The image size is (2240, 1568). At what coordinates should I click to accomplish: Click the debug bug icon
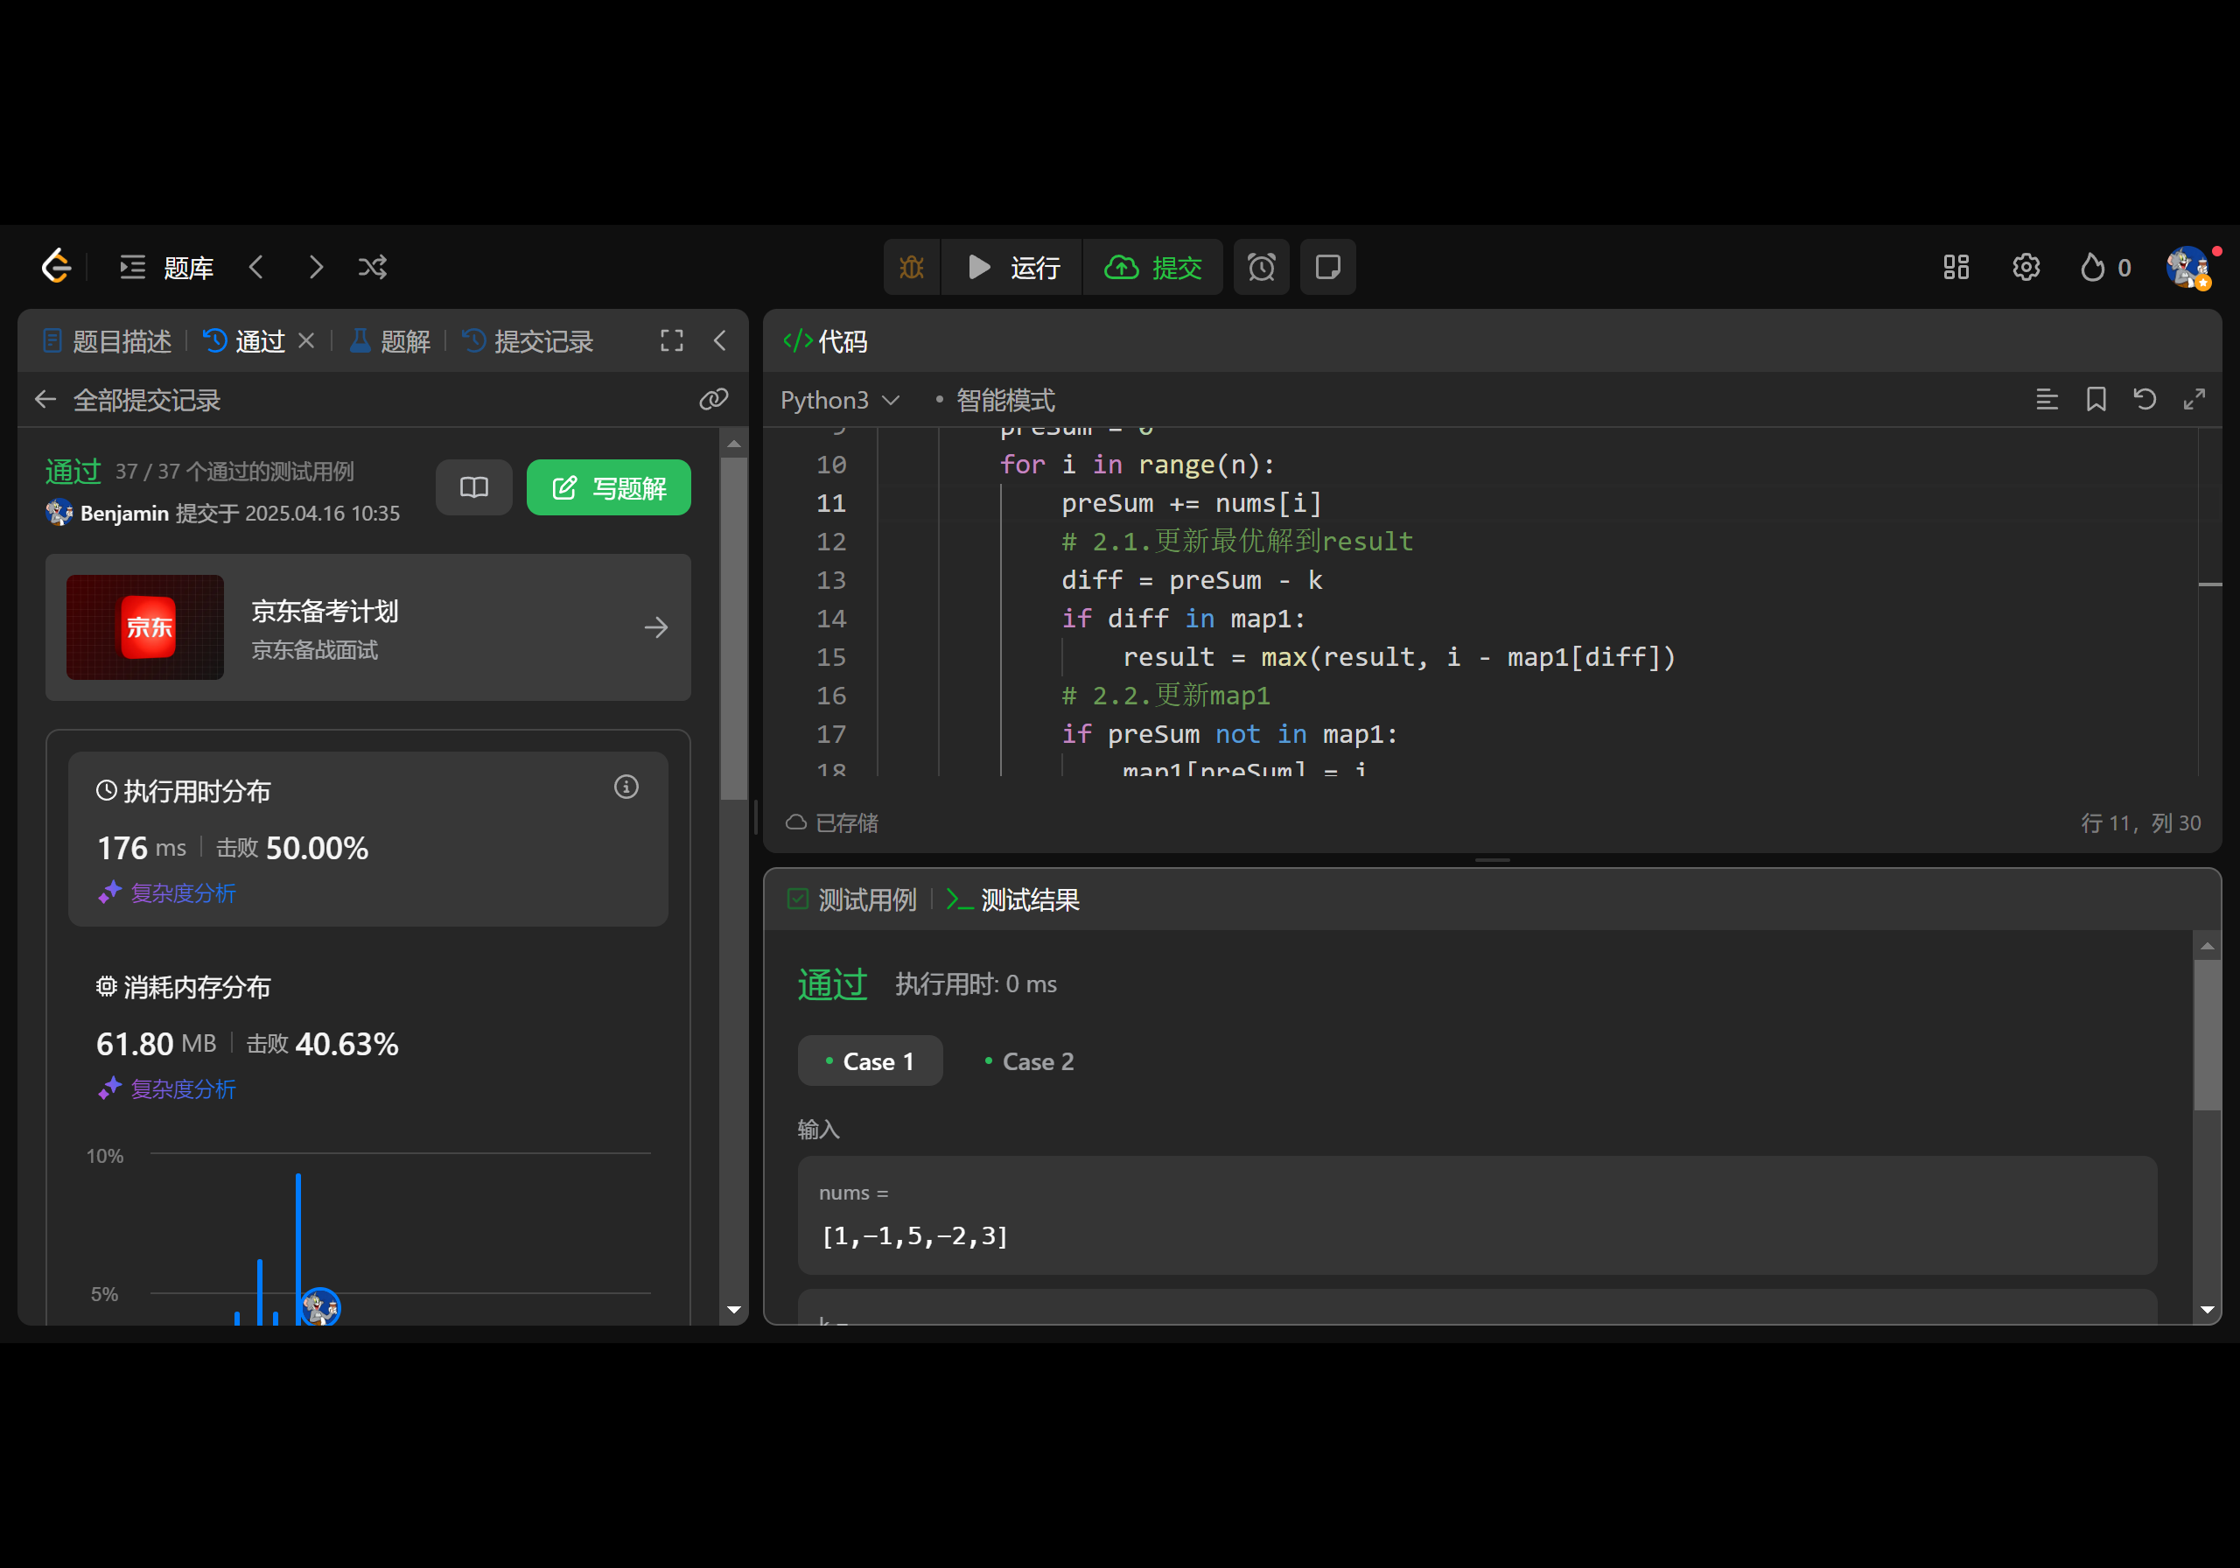[x=911, y=268]
